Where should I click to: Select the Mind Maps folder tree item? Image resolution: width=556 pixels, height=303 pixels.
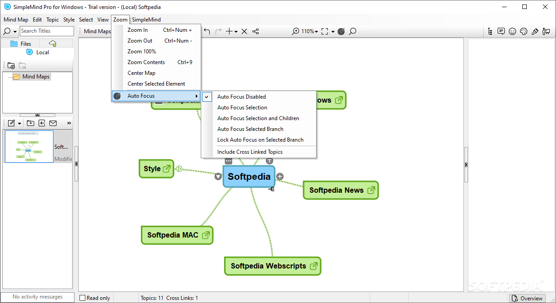(31, 77)
